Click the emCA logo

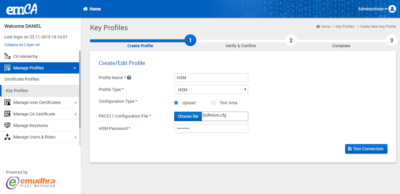pyautogui.click(x=22, y=9)
